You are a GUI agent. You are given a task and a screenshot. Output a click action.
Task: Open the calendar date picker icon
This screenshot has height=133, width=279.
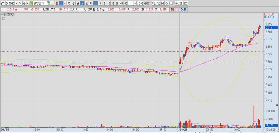(186, 3)
